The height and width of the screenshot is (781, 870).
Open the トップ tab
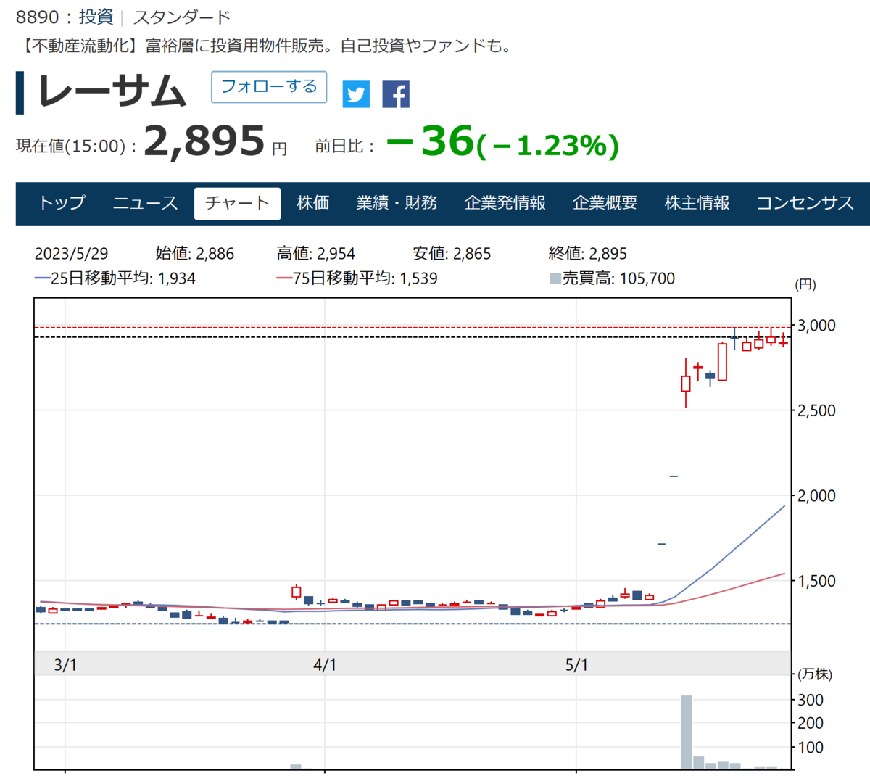click(62, 203)
